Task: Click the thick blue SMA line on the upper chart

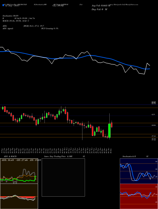Action: point(75,58)
